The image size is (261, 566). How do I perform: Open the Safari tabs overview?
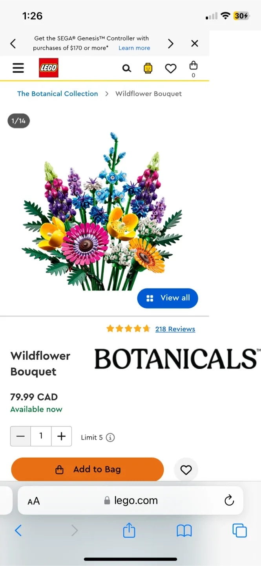coord(239,531)
